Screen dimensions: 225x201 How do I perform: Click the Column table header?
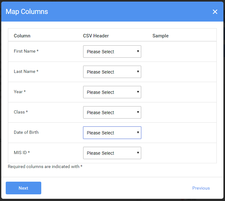[x=22, y=36]
